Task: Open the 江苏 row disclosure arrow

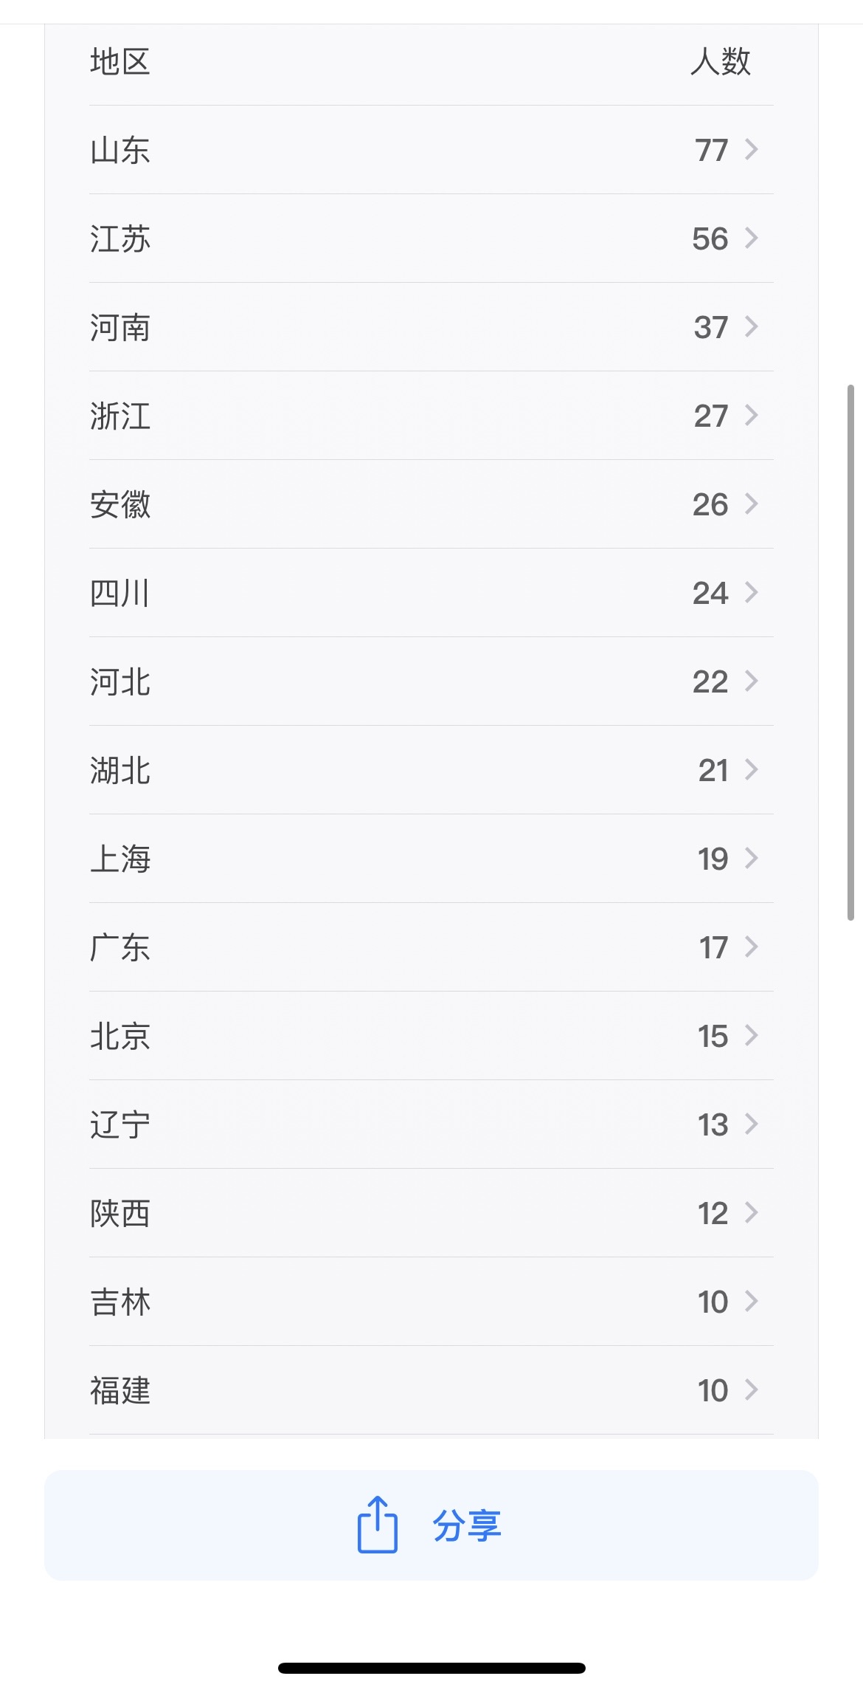Action: pos(751,238)
